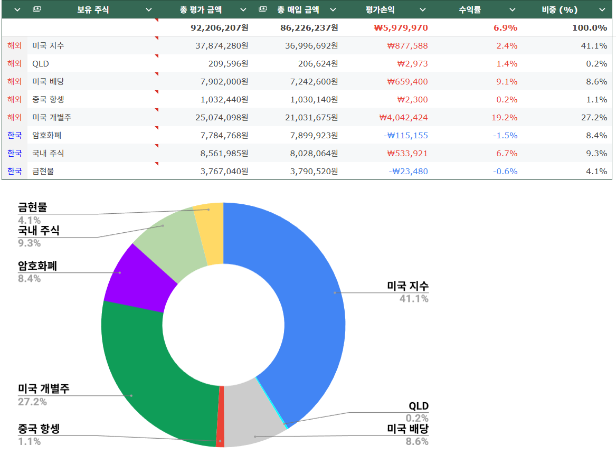Click the total profit ₩5,979,970
This screenshot has width=616, height=455.
pyautogui.click(x=401, y=28)
